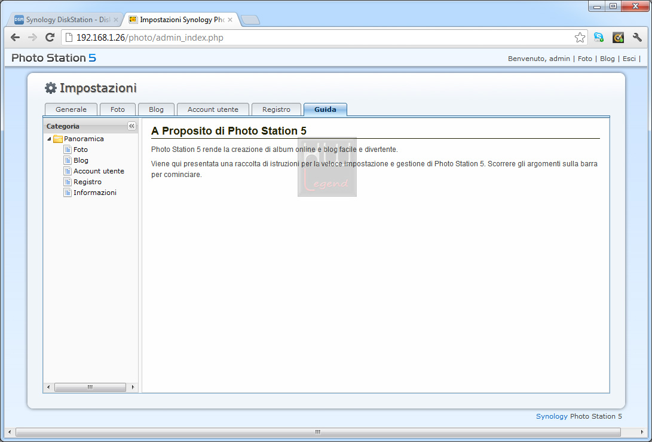Open the Informazioni help topic
The image size is (652, 442).
tap(95, 193)
